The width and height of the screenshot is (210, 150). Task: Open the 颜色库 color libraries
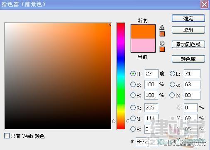tap(188, 59)
